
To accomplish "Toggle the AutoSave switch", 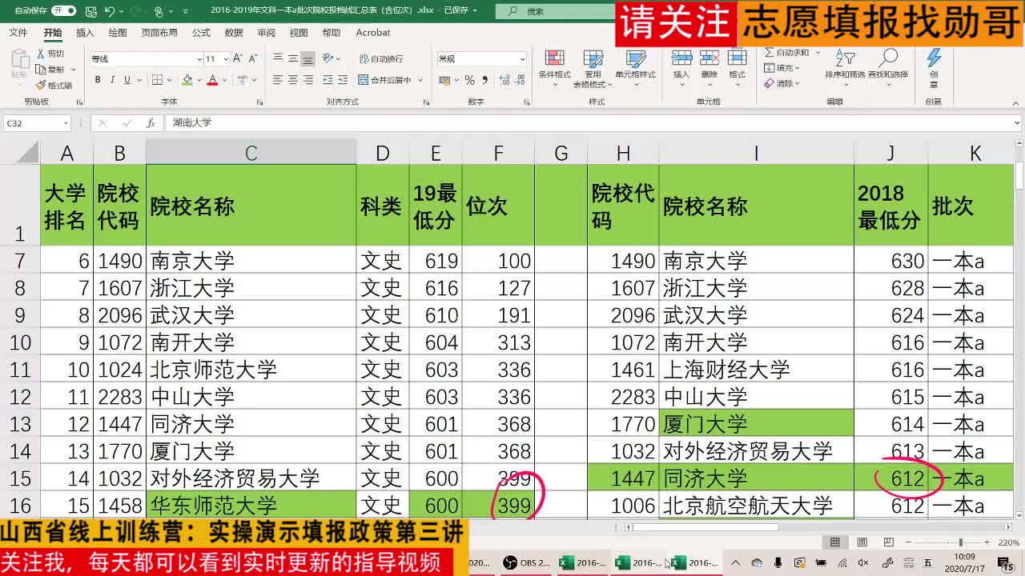I will click(63, 11).
